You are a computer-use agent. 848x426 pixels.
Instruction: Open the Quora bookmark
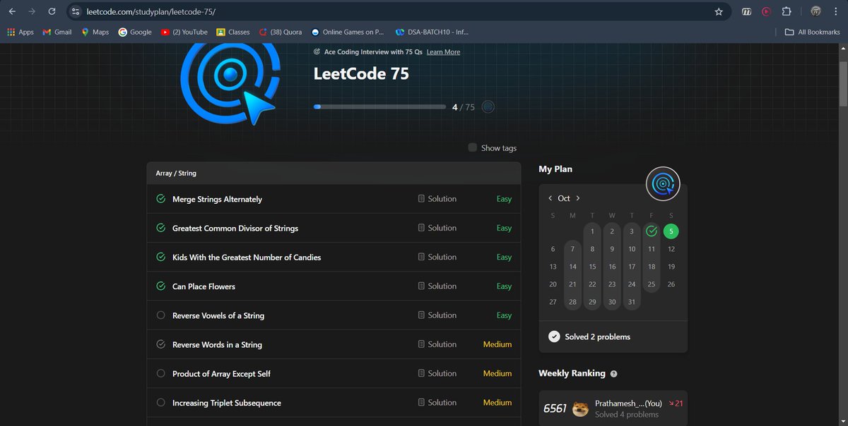point(281,32)
